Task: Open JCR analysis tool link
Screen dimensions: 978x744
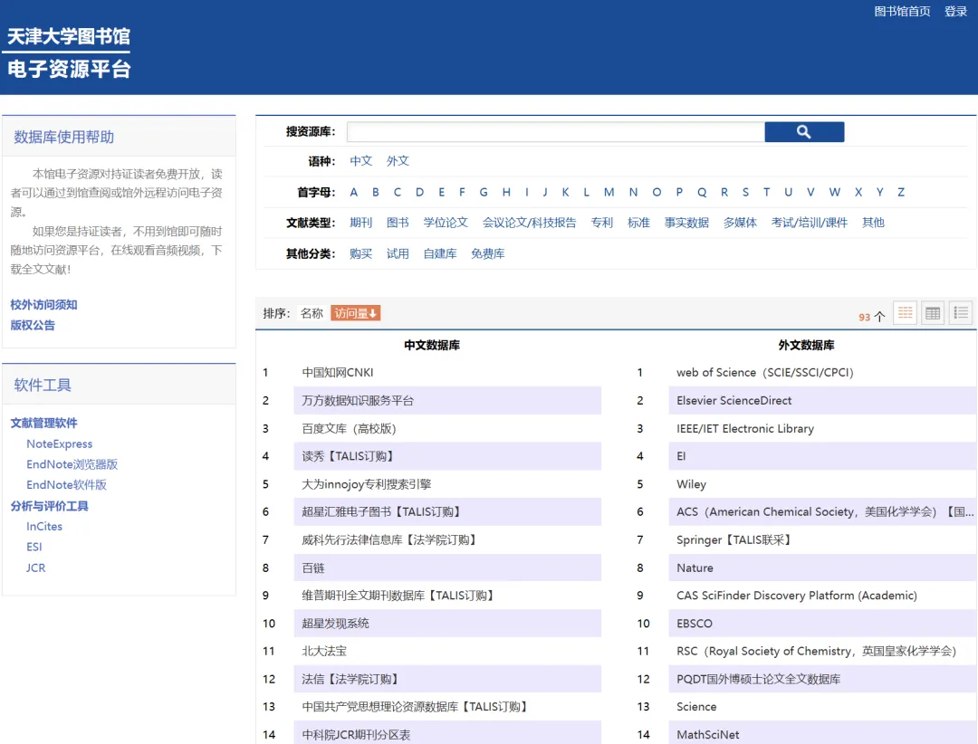Action: tap(36, 568)
